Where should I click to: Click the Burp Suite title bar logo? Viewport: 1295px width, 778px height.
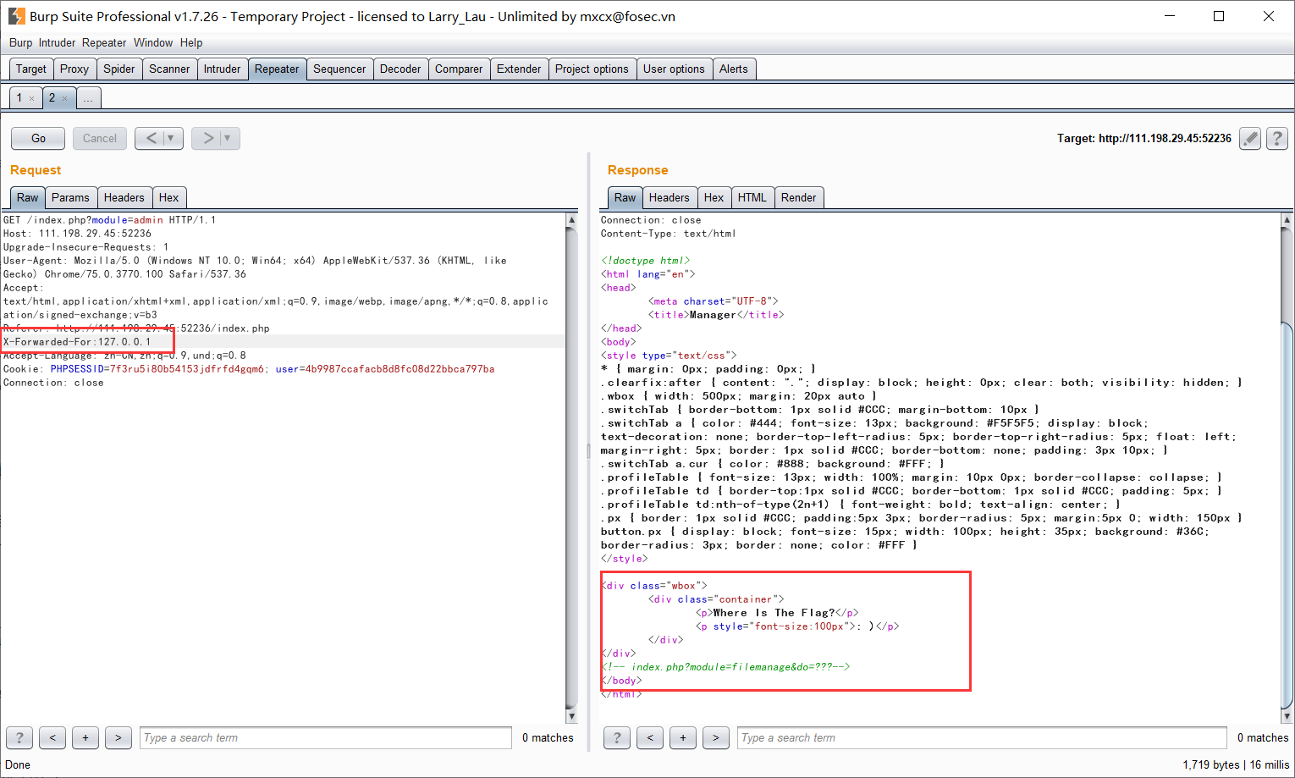(16, 16)
